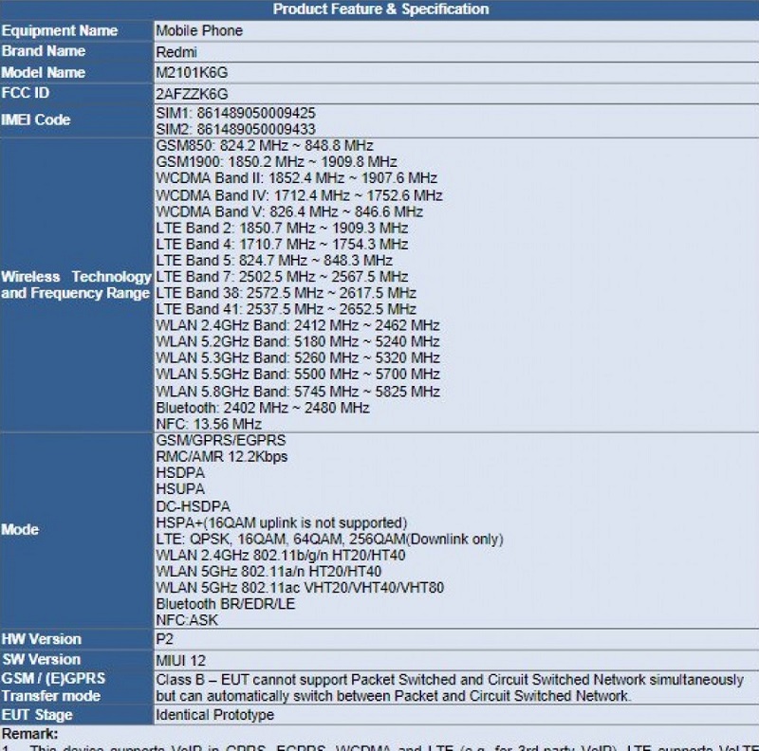Viewport: 759px width, 751px height.
Task: Select the 'LTE Band 2' frequency line
Action: [x=282, y=228]
